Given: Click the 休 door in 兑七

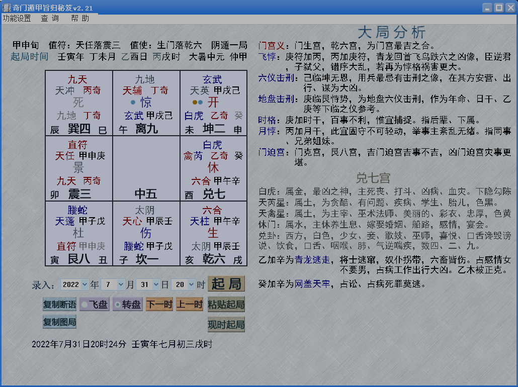Looking at the screenshot, I should point(213,168).
